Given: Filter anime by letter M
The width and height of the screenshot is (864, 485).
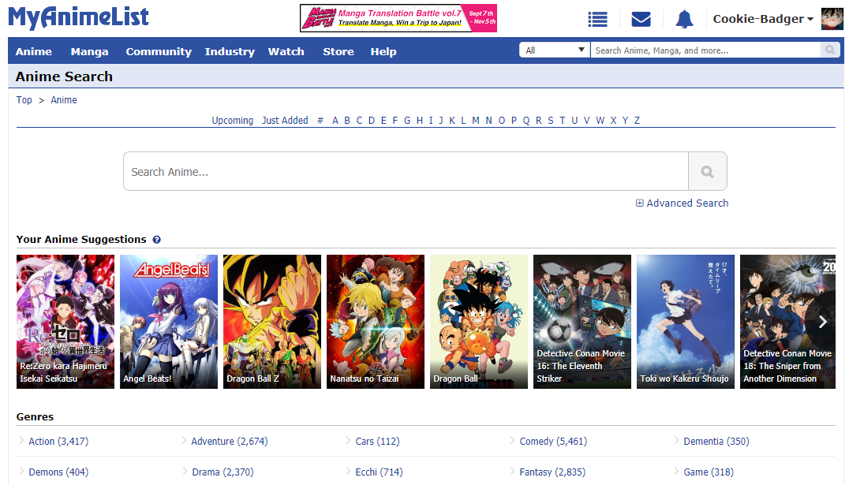Looking at the screenshot, I should point(476,121).
